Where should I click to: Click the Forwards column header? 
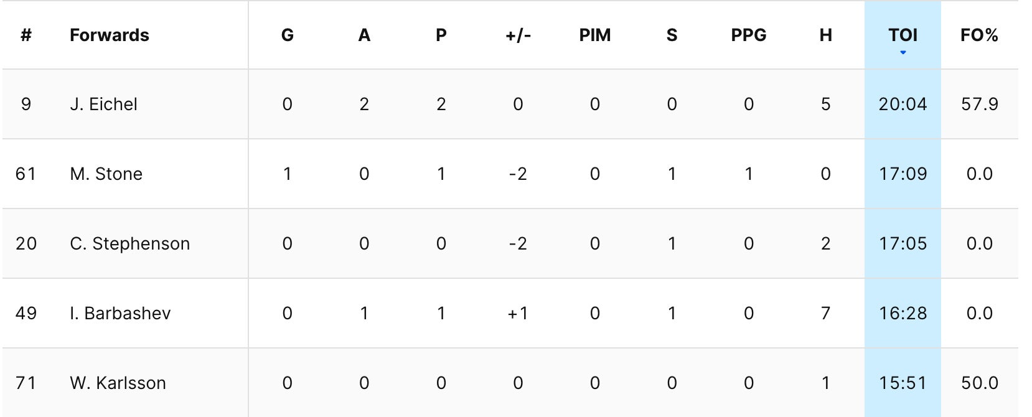[x=110, y=35]
